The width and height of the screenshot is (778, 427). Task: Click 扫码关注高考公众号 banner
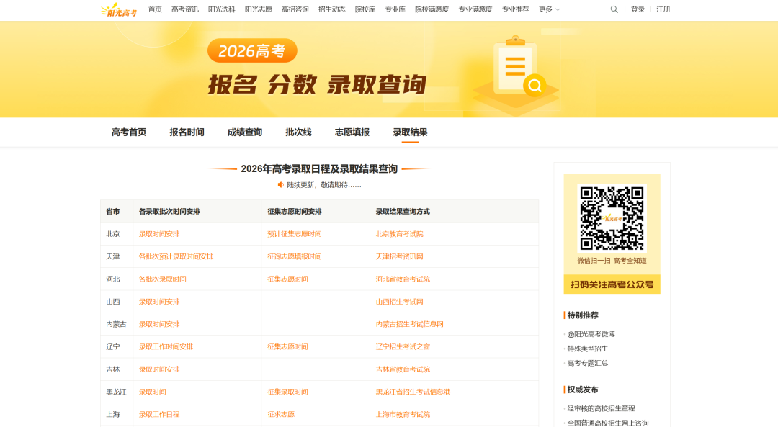click(x=612, y=284)
